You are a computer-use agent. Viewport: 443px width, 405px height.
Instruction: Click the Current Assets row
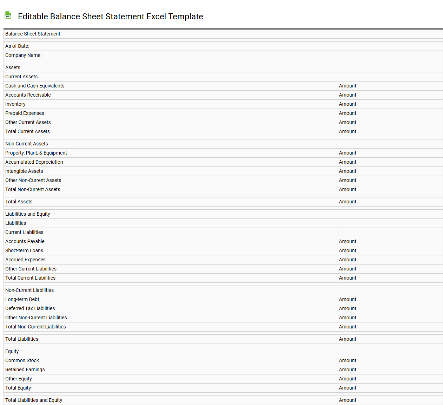[21, 77]
